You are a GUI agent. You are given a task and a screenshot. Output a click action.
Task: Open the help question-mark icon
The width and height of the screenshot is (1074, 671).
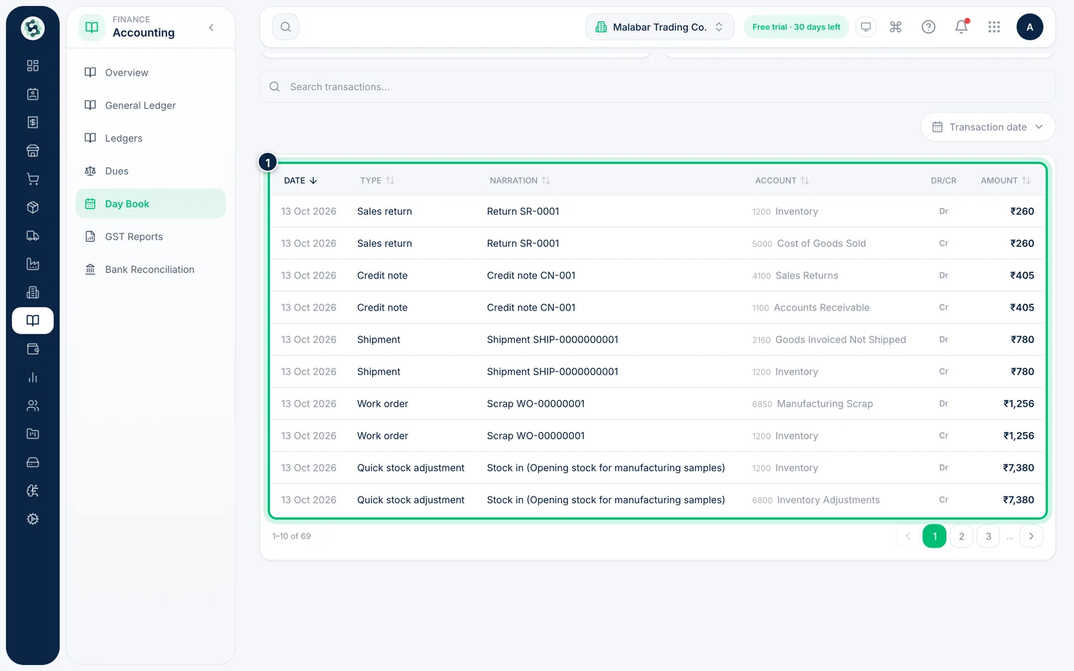coord(928,27)
